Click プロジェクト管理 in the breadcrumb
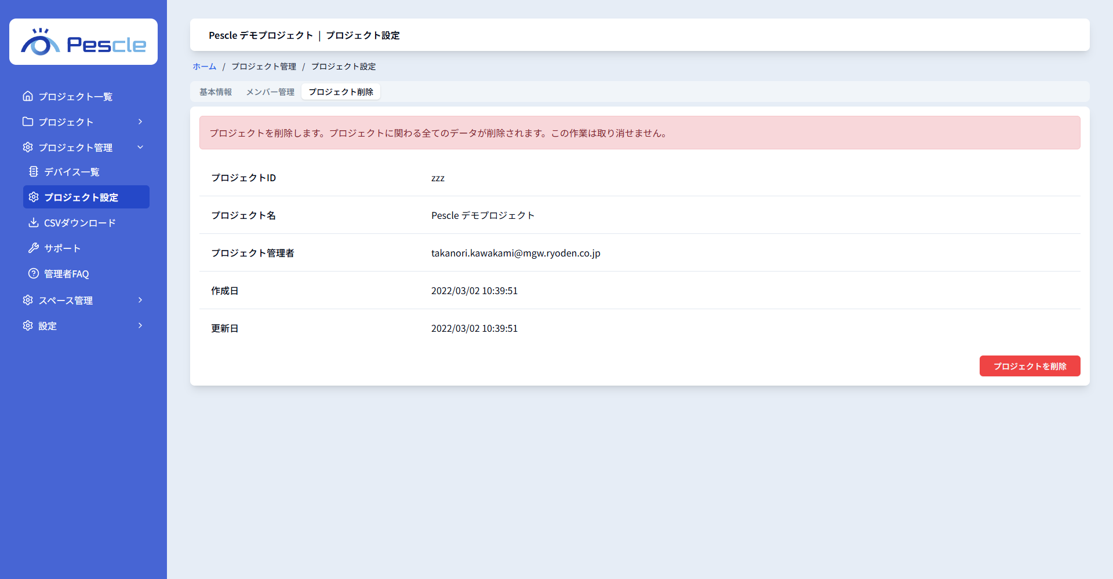 tap(264, 67)
